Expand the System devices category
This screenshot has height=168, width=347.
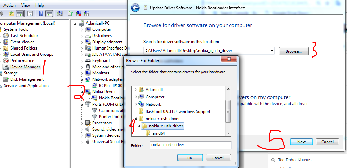[x=82, y=135]
